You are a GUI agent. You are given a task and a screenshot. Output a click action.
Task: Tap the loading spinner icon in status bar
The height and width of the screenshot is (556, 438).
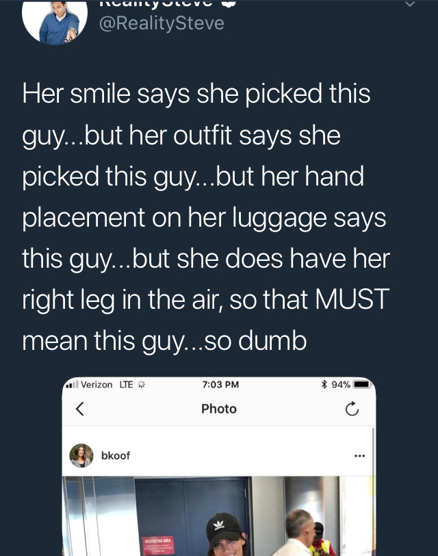click(142, 384)
